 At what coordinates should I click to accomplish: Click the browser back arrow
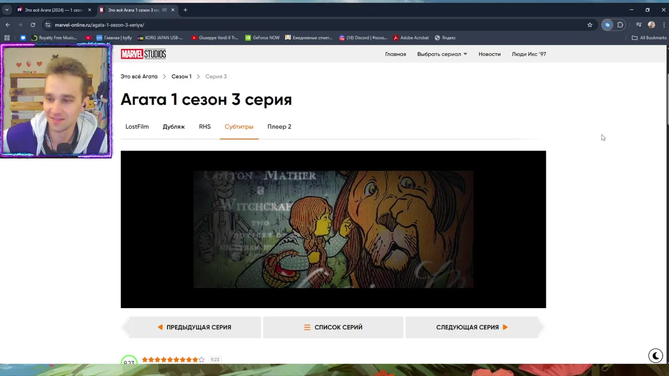pos(7,25)
